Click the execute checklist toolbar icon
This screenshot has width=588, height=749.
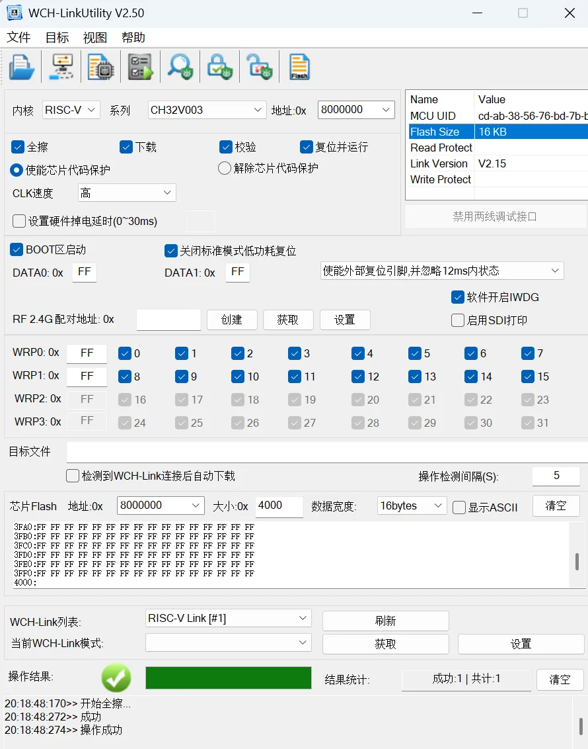[x=140, y=67]
